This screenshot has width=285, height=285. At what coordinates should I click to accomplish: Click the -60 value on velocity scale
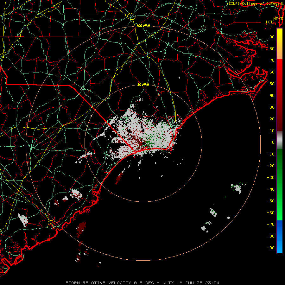(271, 213)
